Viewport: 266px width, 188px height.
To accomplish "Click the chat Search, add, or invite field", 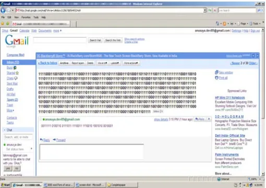I will [18, 137].
